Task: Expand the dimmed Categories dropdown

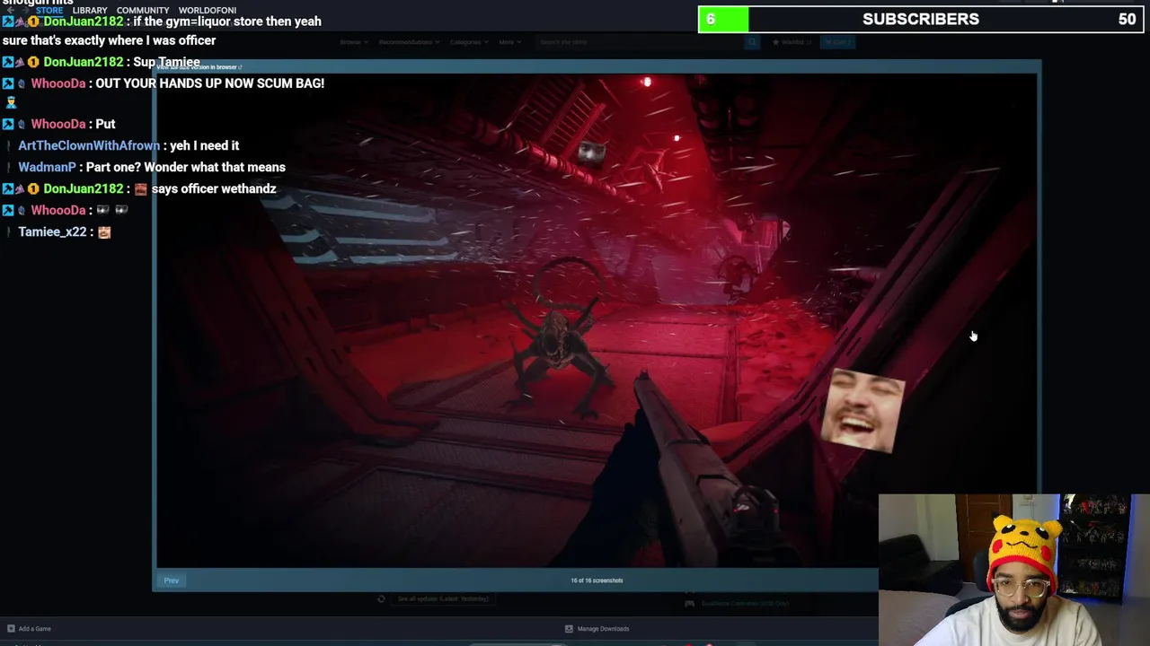Action: [x=468, y=42]
